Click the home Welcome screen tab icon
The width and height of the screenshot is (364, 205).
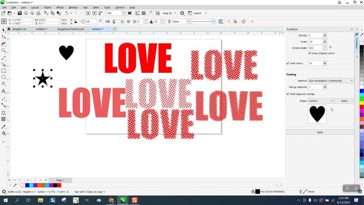(9, 29)
